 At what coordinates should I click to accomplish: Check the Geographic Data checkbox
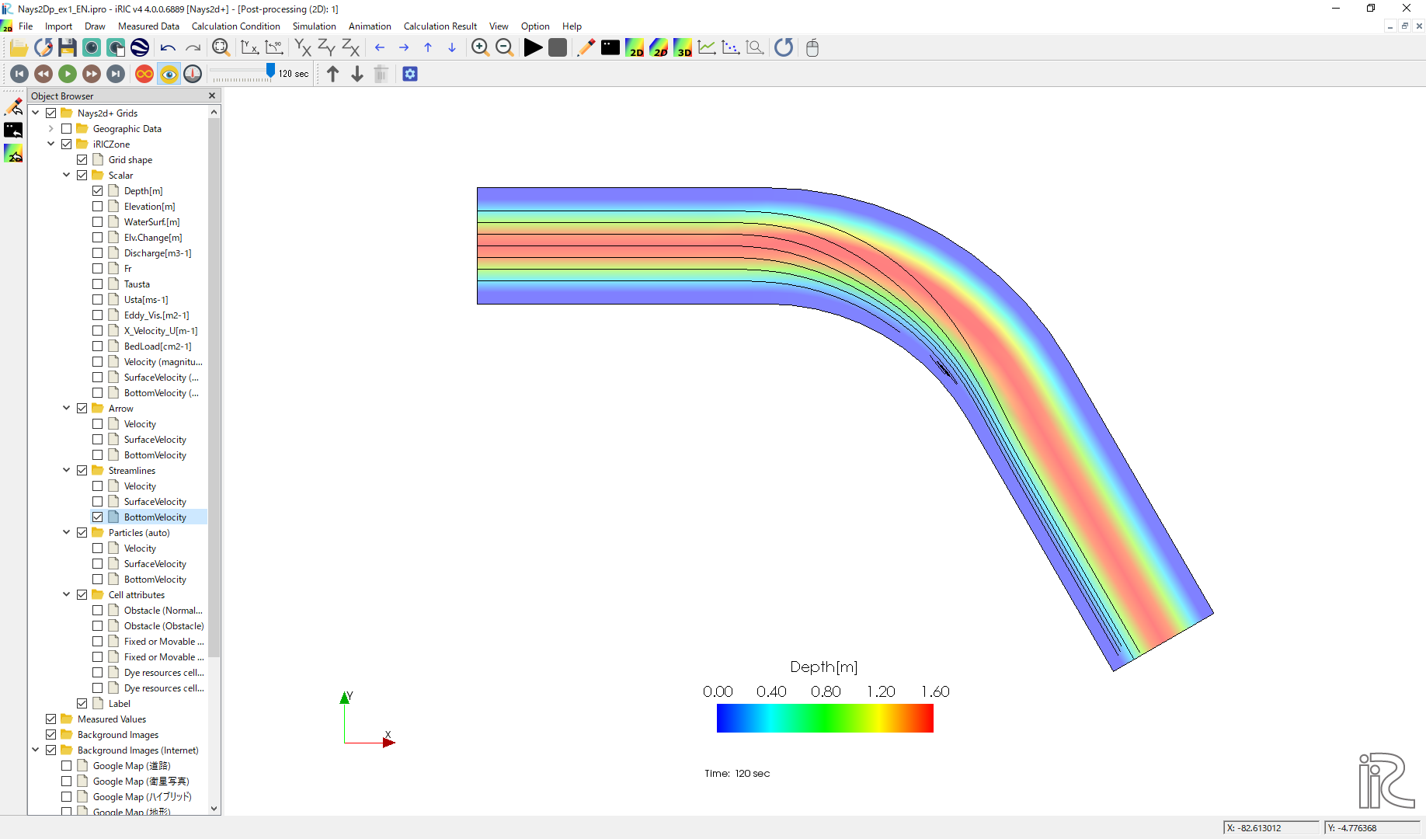66,129
